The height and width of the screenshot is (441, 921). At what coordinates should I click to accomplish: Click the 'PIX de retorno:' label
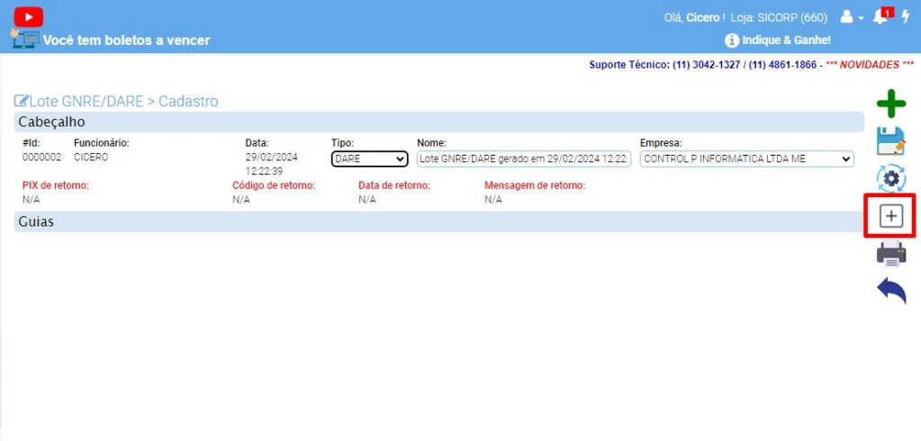56,185
